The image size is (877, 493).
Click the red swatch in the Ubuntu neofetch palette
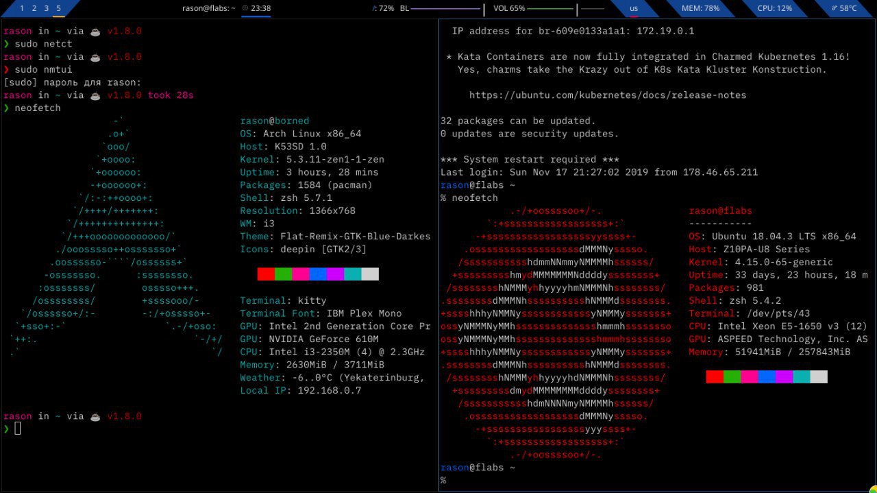(715, 377)
